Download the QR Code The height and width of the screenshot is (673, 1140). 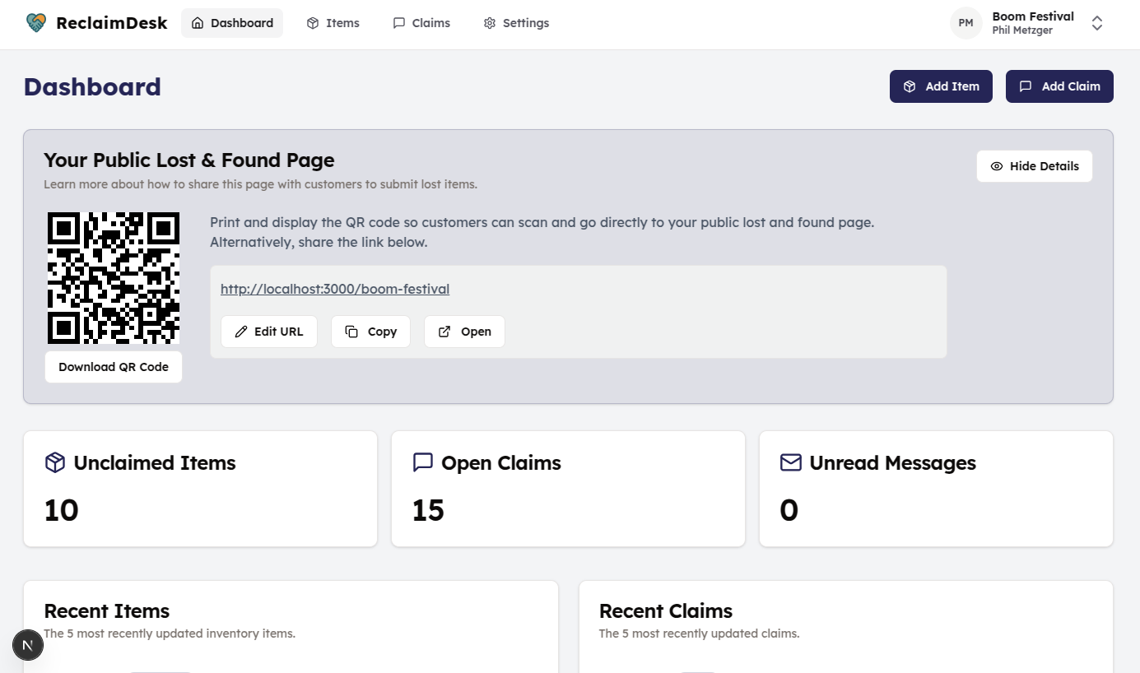click(x=113, y=367)
